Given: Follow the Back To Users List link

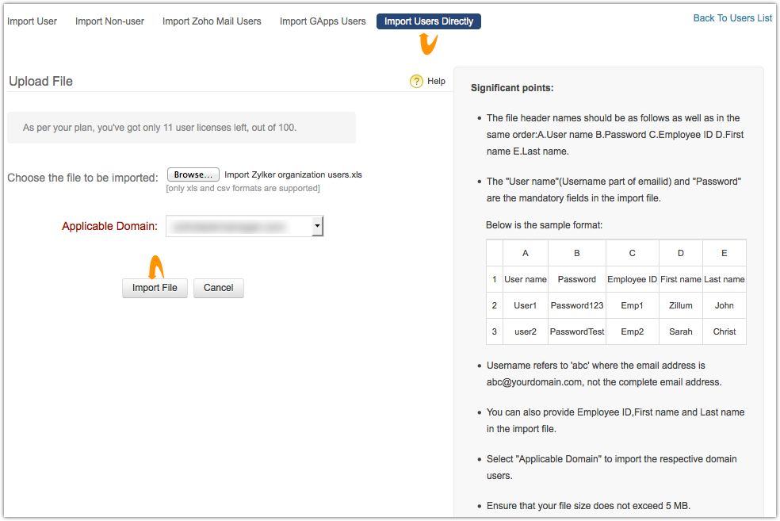Looking at the screenshot, I should [x=732, y=18].
